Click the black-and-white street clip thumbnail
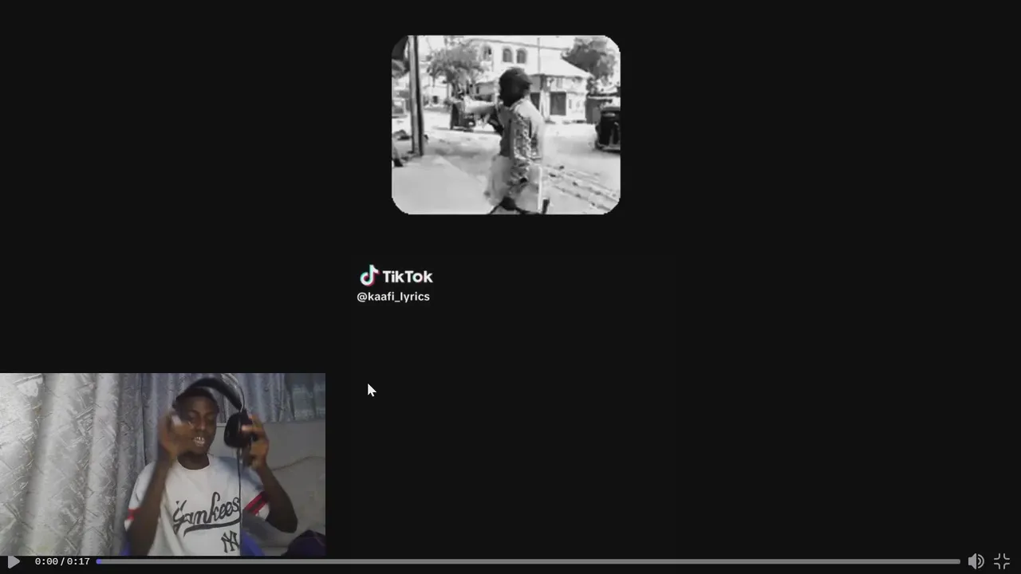Image resolution: width=1021 pixels, height=574 pixels. (506, 124)
